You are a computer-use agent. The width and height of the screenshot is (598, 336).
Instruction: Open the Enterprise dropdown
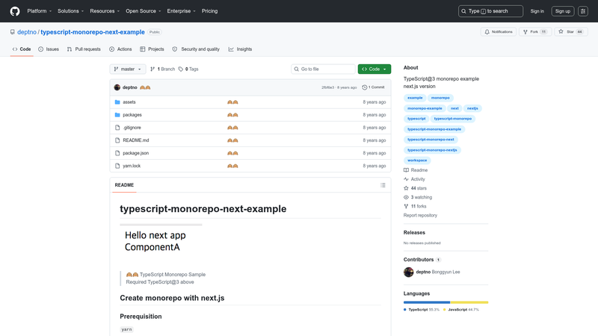pos(181,11)
